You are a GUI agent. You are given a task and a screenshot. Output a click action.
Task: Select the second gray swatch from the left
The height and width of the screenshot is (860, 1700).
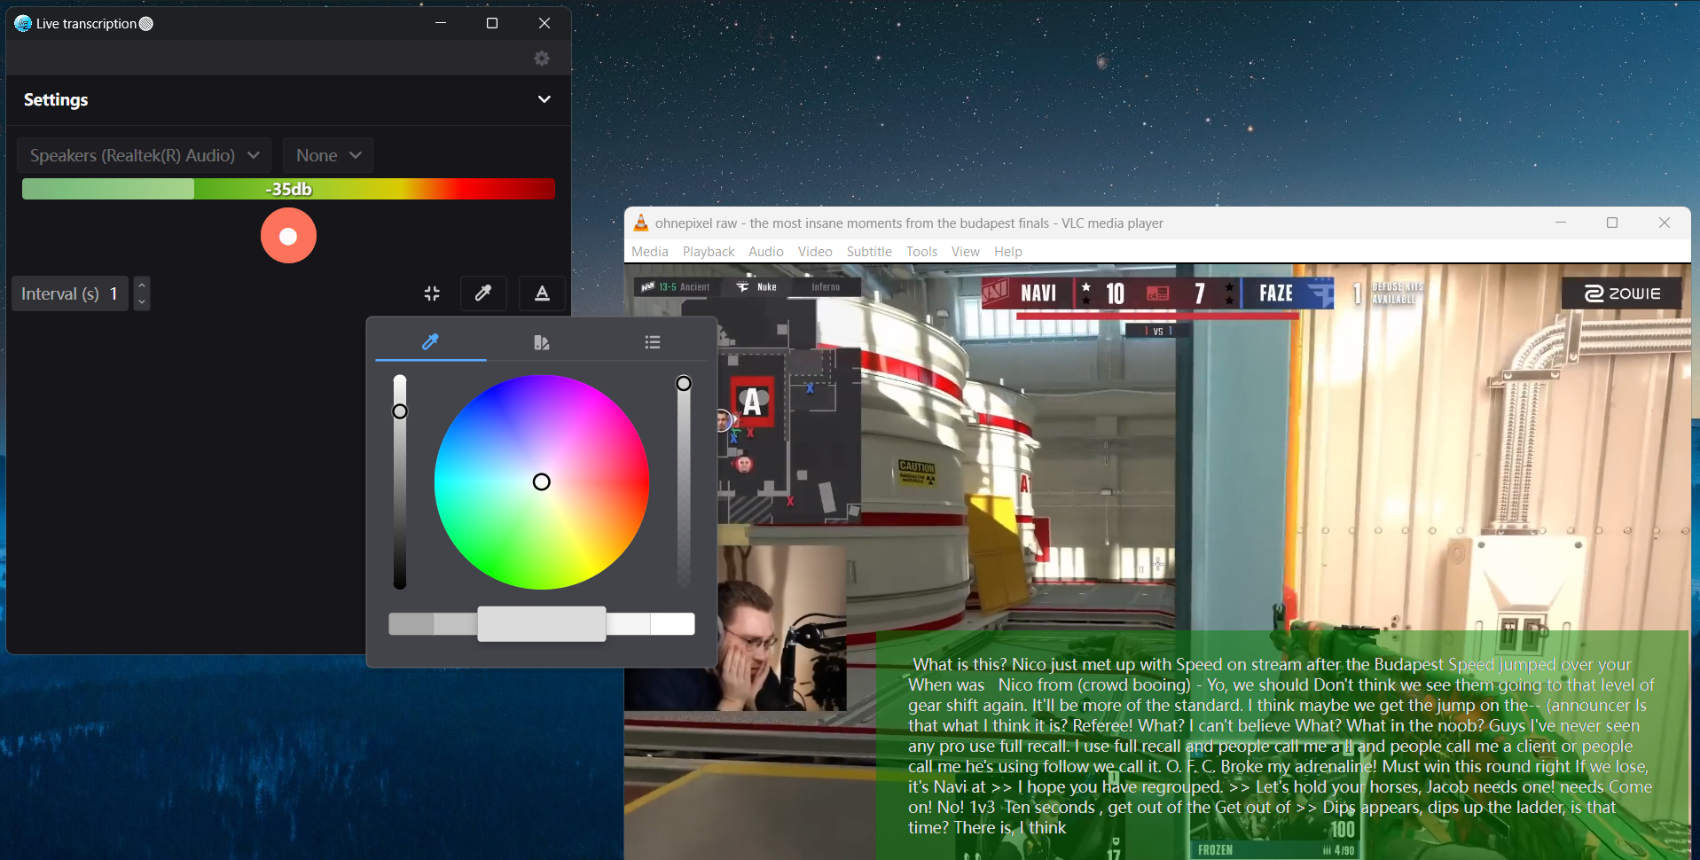(x=455, y=624)
